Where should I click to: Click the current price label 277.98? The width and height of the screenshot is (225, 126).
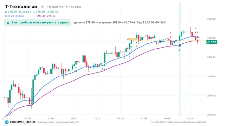[x=212, y=42]
